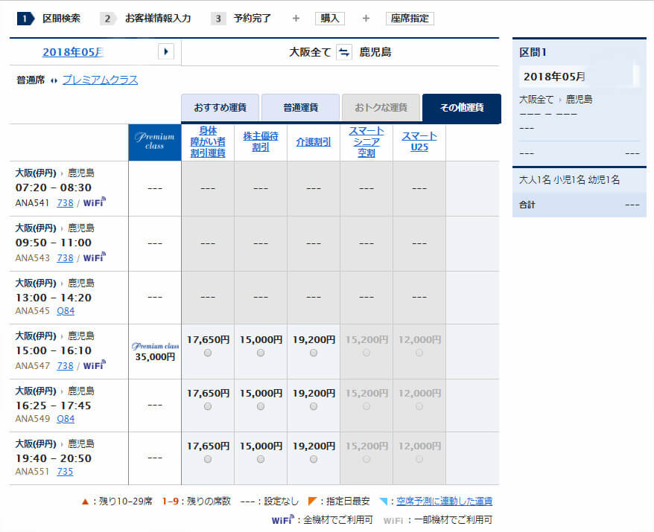The image size is (654, 532).
Task: Click WiFi icon for flight ANA543
Action: pos(94,257)
